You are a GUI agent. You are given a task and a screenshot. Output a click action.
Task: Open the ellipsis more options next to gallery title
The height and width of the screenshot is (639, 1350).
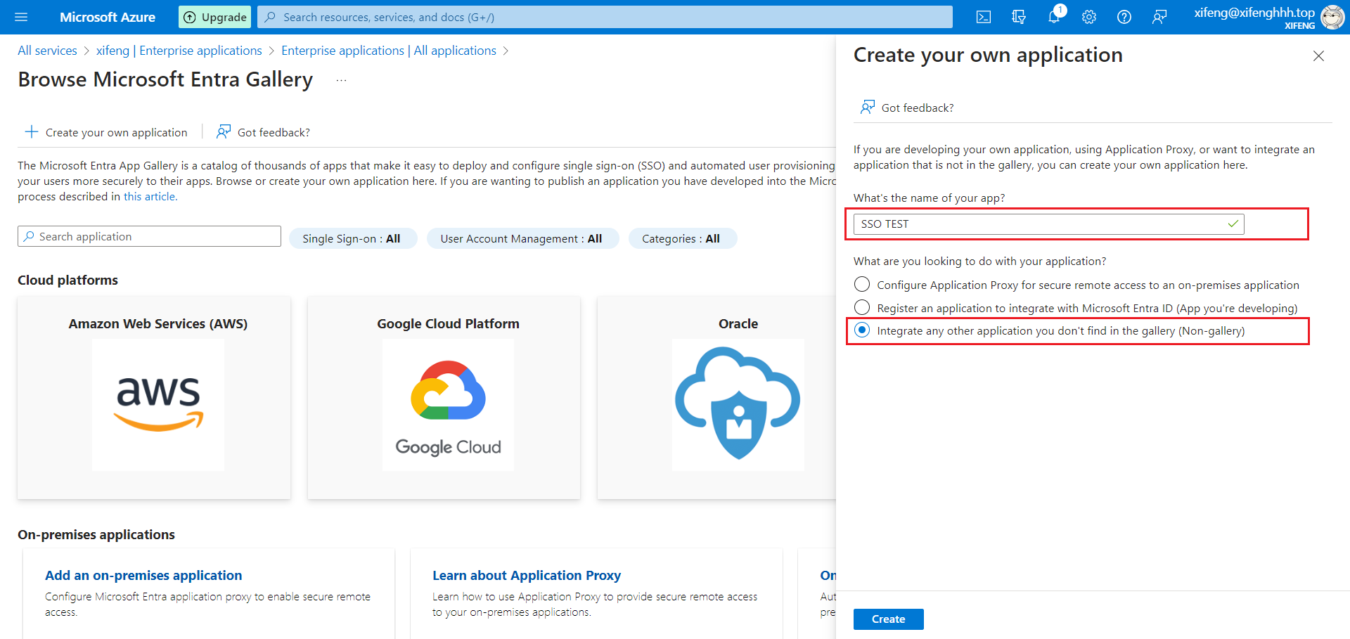341,80
